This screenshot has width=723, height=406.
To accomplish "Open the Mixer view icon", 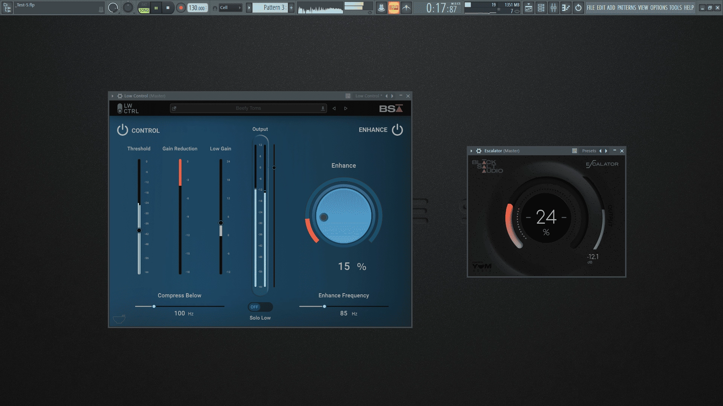I will point(554,8).
